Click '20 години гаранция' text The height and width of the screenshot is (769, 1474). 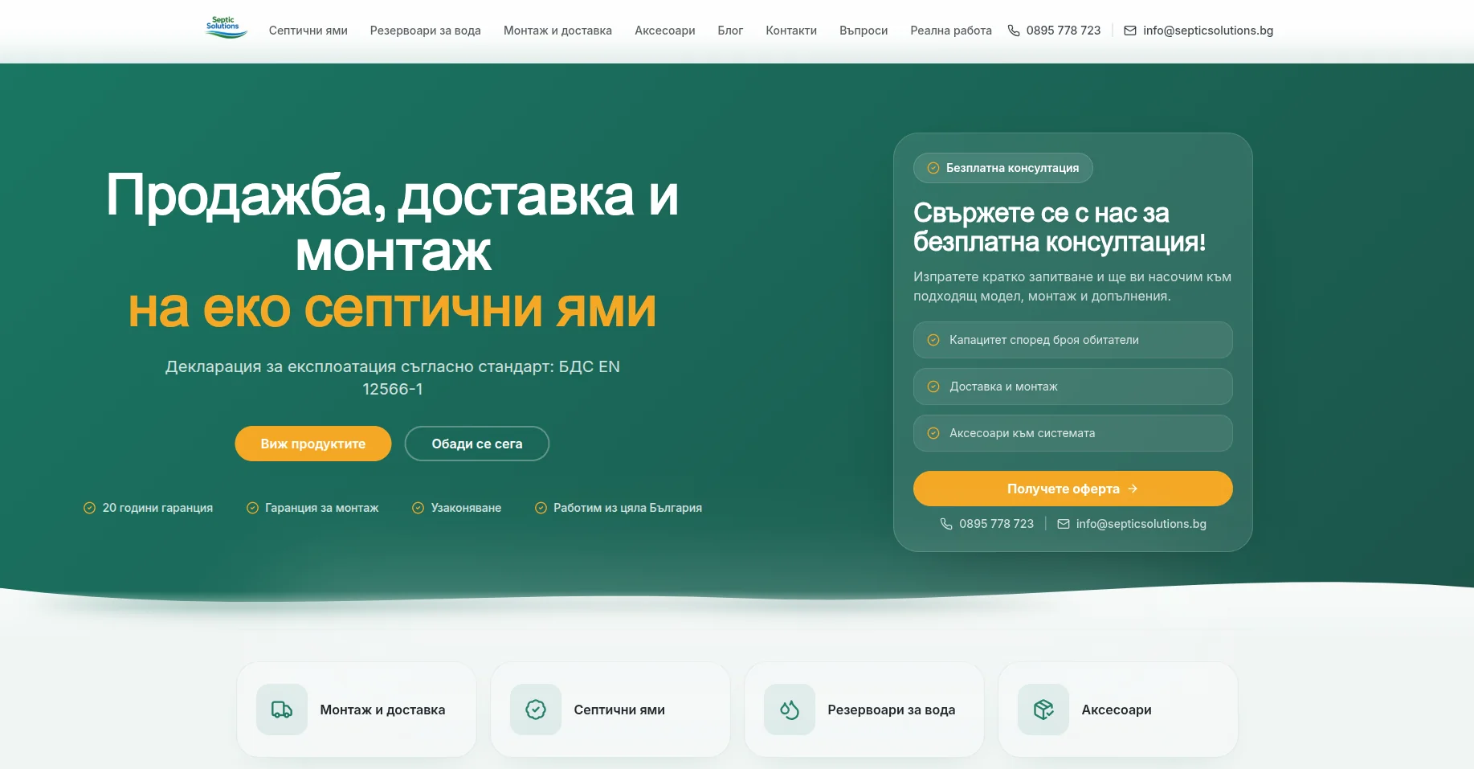pos(157,508)
